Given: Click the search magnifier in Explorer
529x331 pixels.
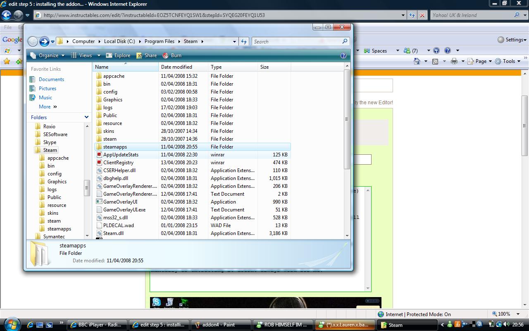Looking at the screenshot, I should pyautogui.click(x=345, y=41).
